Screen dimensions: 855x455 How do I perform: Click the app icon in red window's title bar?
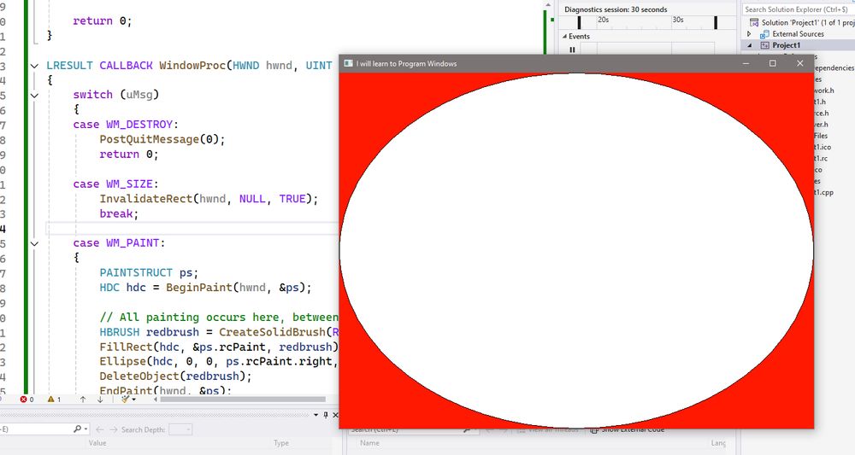[x=349, y=64]
